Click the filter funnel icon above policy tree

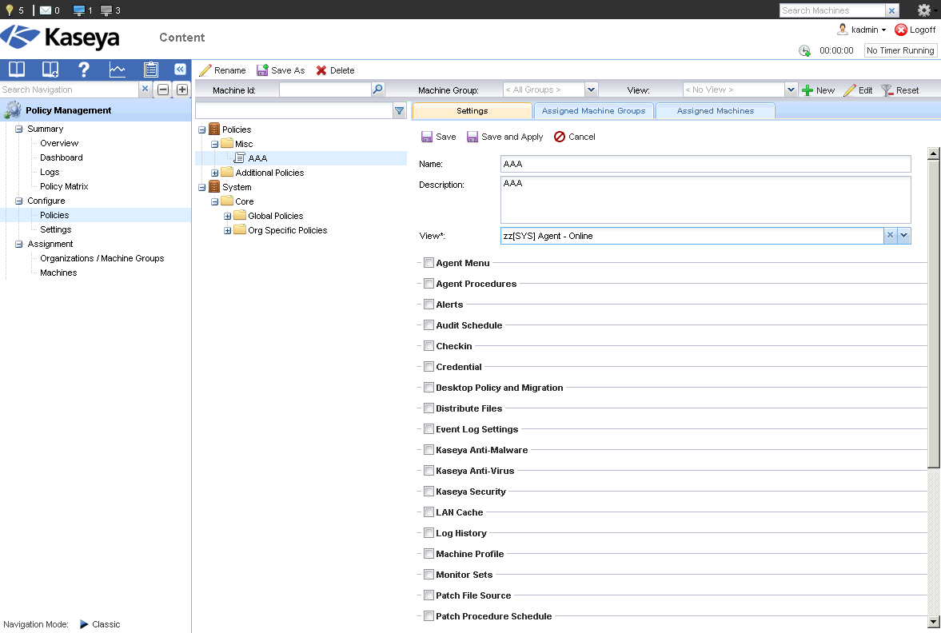click(x=400, y=111)
